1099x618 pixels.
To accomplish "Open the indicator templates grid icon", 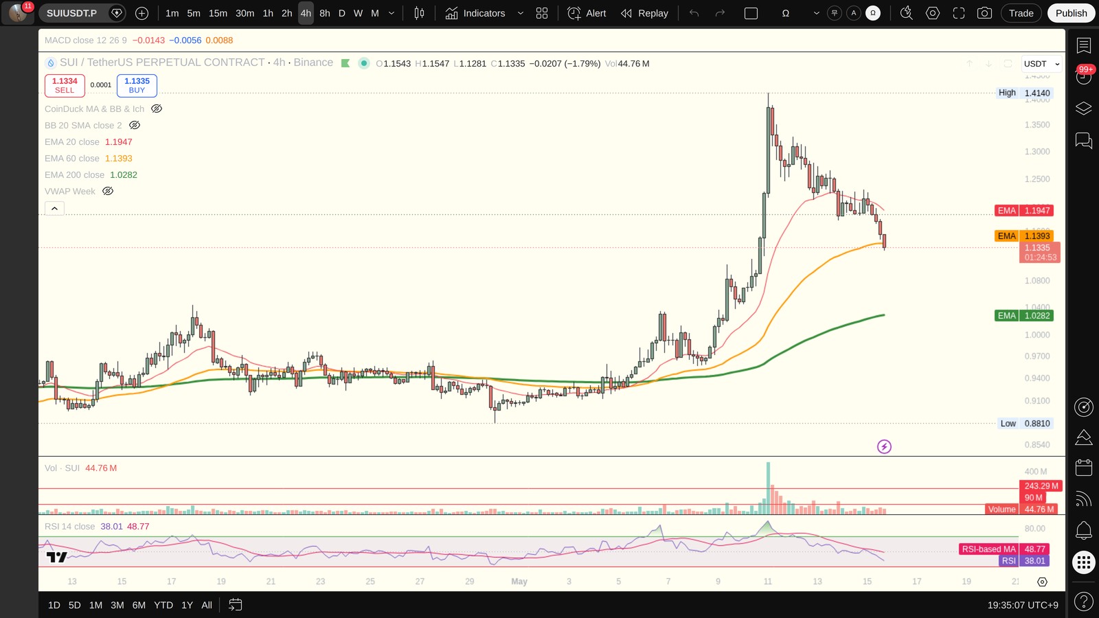I will tap(542, 13).
